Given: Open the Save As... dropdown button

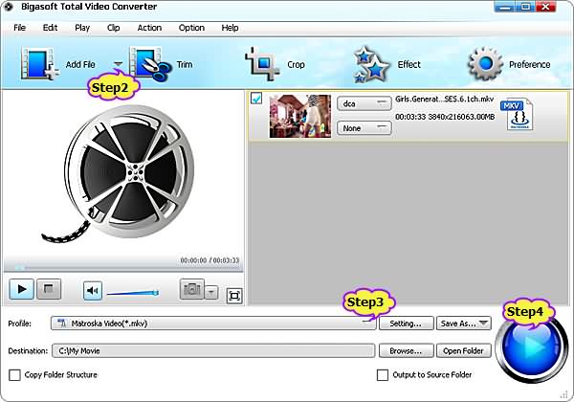Looking at the screenshot, I should click(x=463, y=324).
